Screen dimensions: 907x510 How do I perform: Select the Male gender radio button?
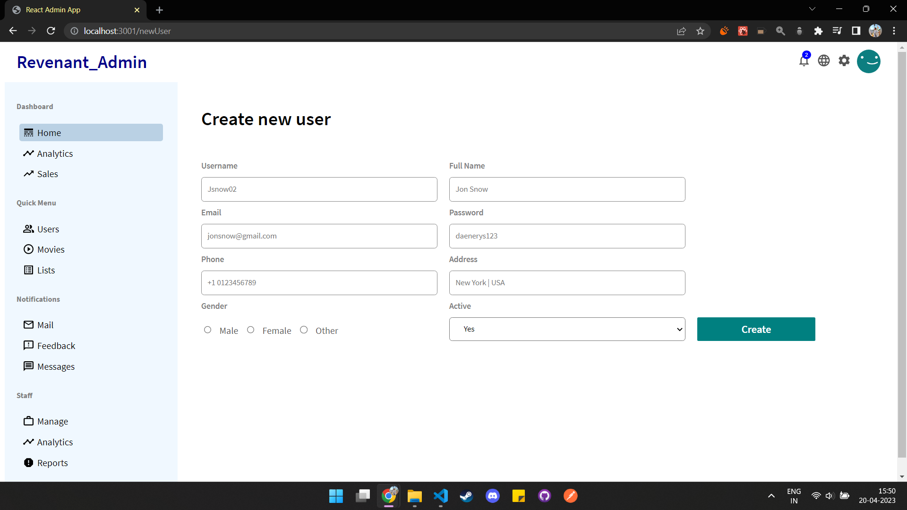pyautogui.click(x=208, y=330)
